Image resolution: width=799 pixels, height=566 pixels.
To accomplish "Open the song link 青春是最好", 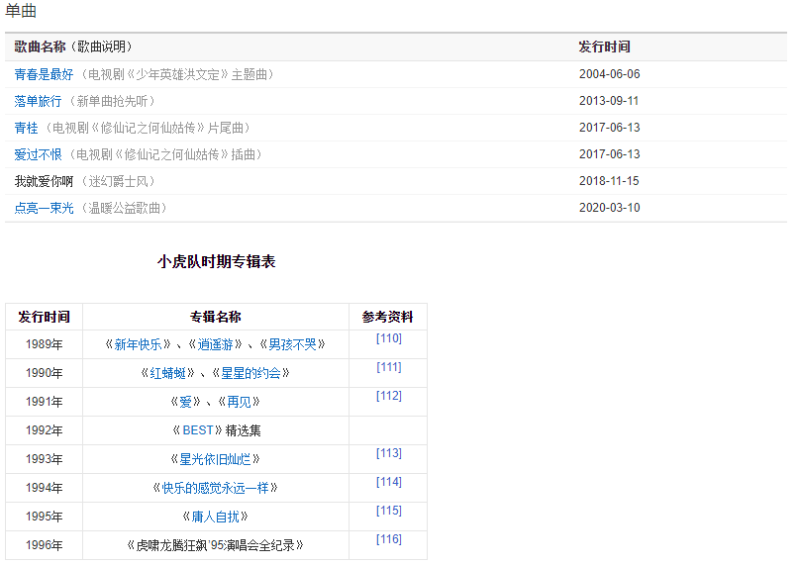I will point(44,74).
